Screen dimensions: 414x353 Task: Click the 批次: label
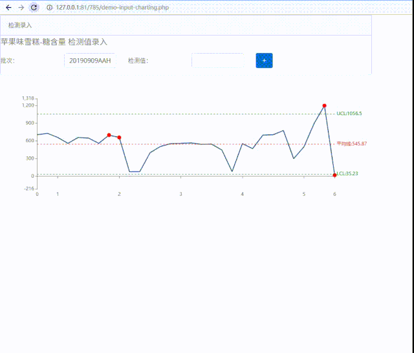[8, 61]
